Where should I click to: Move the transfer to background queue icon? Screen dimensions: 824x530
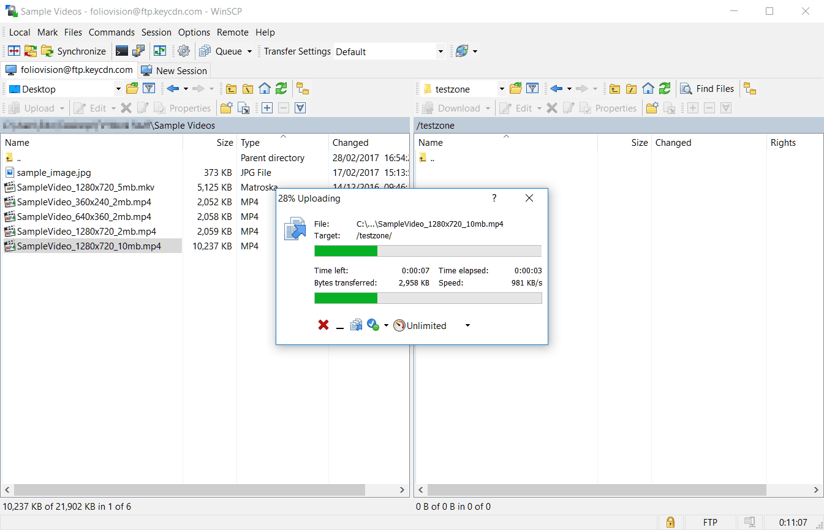[x=357, y=325]
